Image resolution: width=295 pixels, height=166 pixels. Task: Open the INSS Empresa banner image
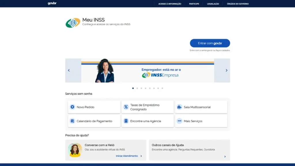pyautogui.click(x=148, y=70)
